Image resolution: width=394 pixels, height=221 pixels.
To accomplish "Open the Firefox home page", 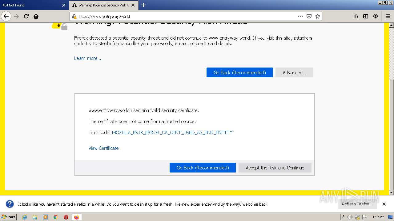I will pos(36,16).
